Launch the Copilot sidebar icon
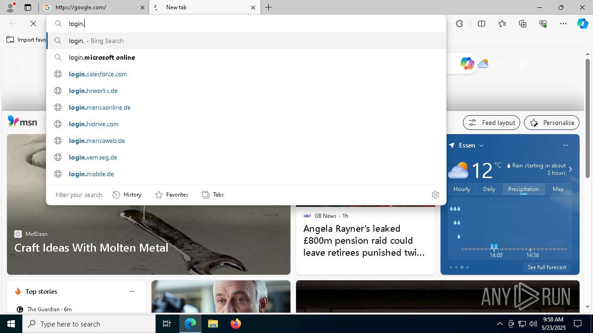 [x=582, y=24]
